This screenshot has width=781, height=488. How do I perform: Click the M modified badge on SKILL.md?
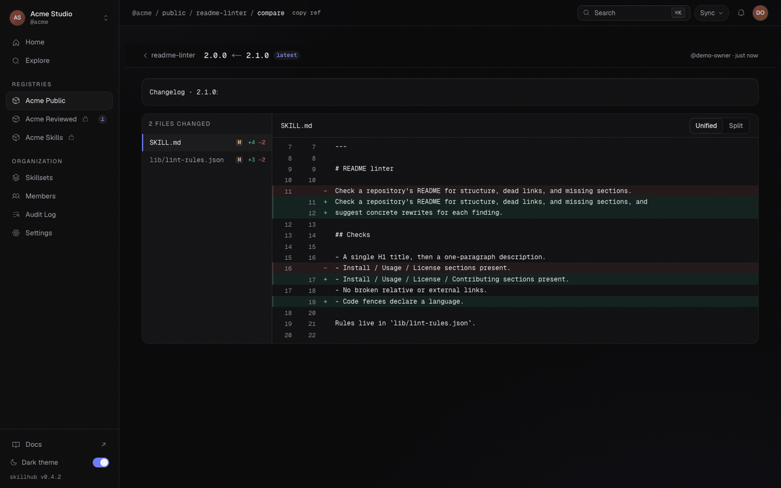click(240, 142)
